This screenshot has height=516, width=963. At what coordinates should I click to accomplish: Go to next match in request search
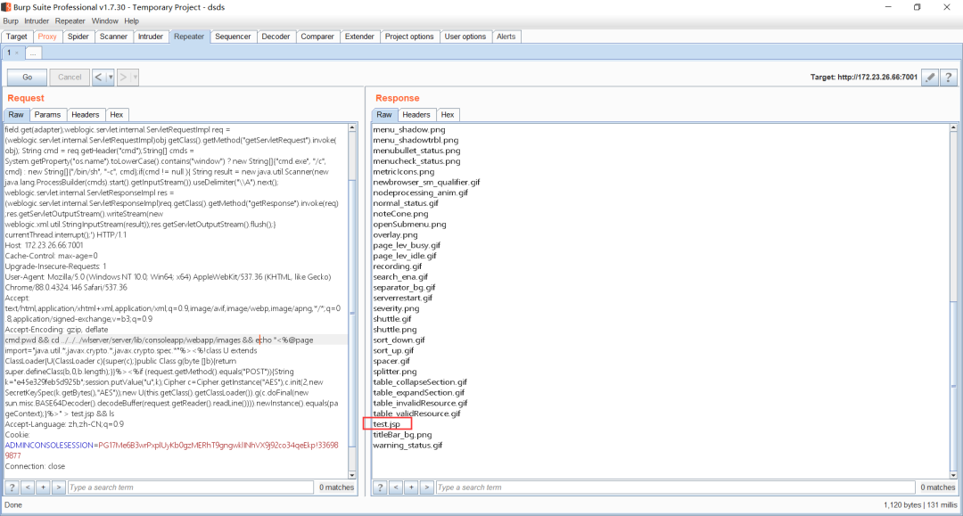pos(58,487)
